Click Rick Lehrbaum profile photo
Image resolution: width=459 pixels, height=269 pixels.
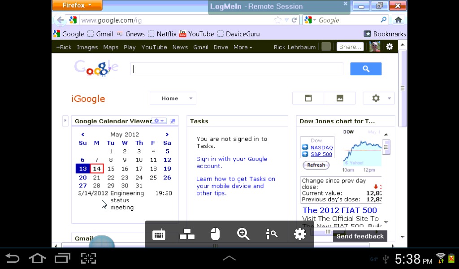[x=375, y=47]
